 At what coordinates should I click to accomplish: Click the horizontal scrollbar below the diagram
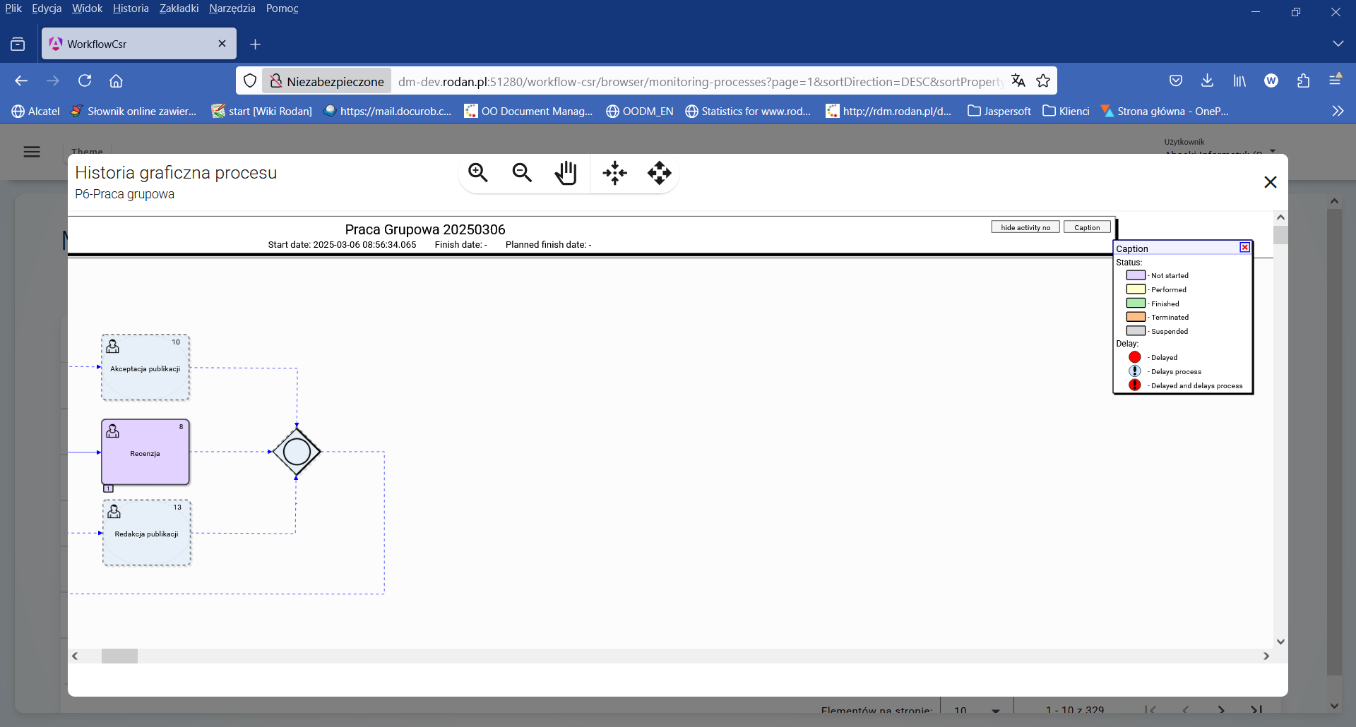tap(120, 656)
